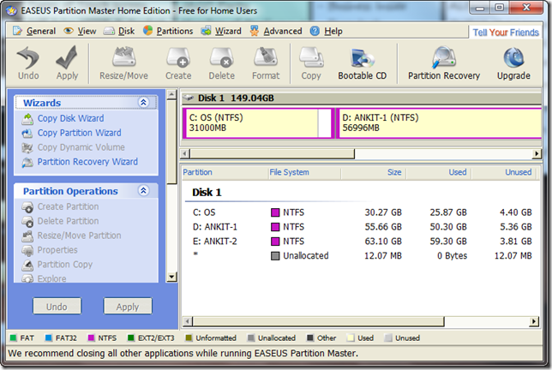Screen dimensions: 552x370
Task: Click partition list scrollbar left arrow
Action: click(x=188, y=321)
